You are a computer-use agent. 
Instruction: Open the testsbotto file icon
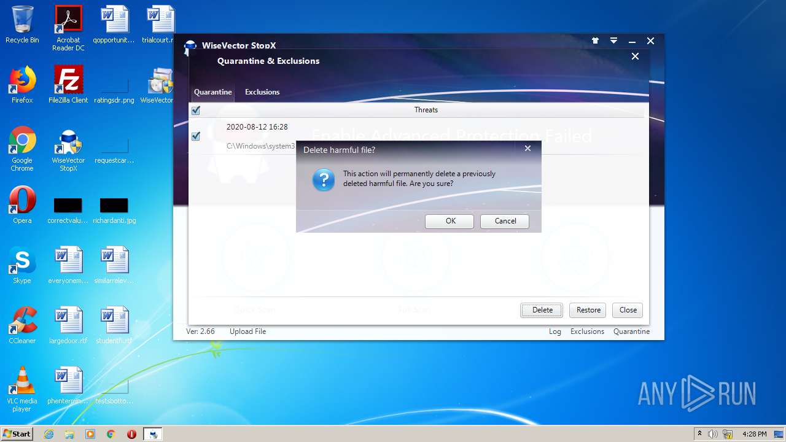click(x=114, y=392)
